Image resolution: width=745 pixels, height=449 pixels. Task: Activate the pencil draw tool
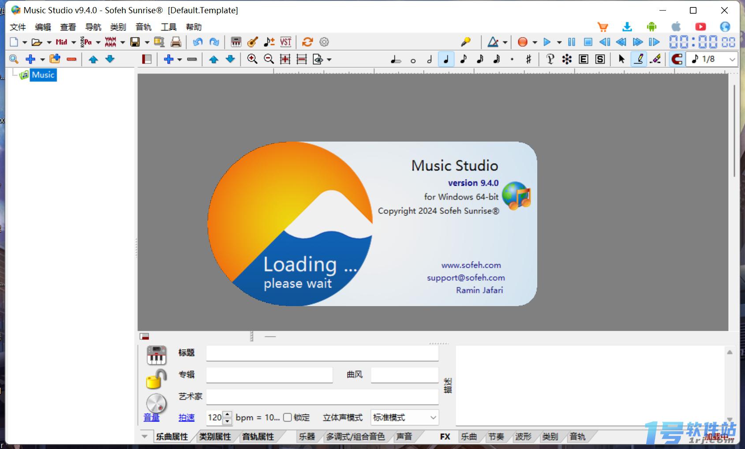pos(639,59)
